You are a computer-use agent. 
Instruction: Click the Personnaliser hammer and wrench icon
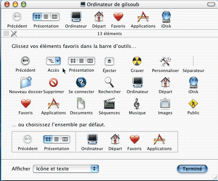[165, 61]
